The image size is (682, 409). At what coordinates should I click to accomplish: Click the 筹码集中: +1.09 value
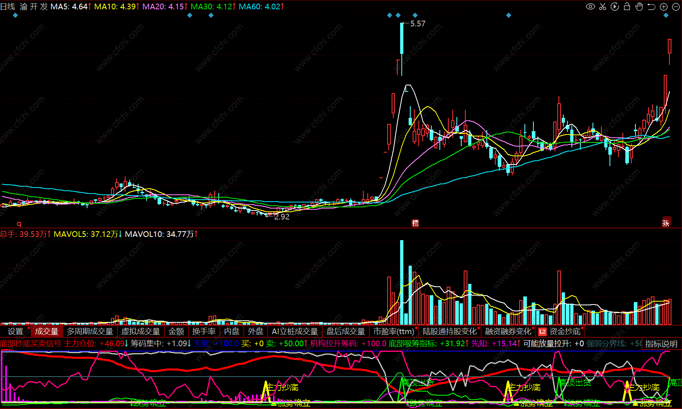[161, 344]
